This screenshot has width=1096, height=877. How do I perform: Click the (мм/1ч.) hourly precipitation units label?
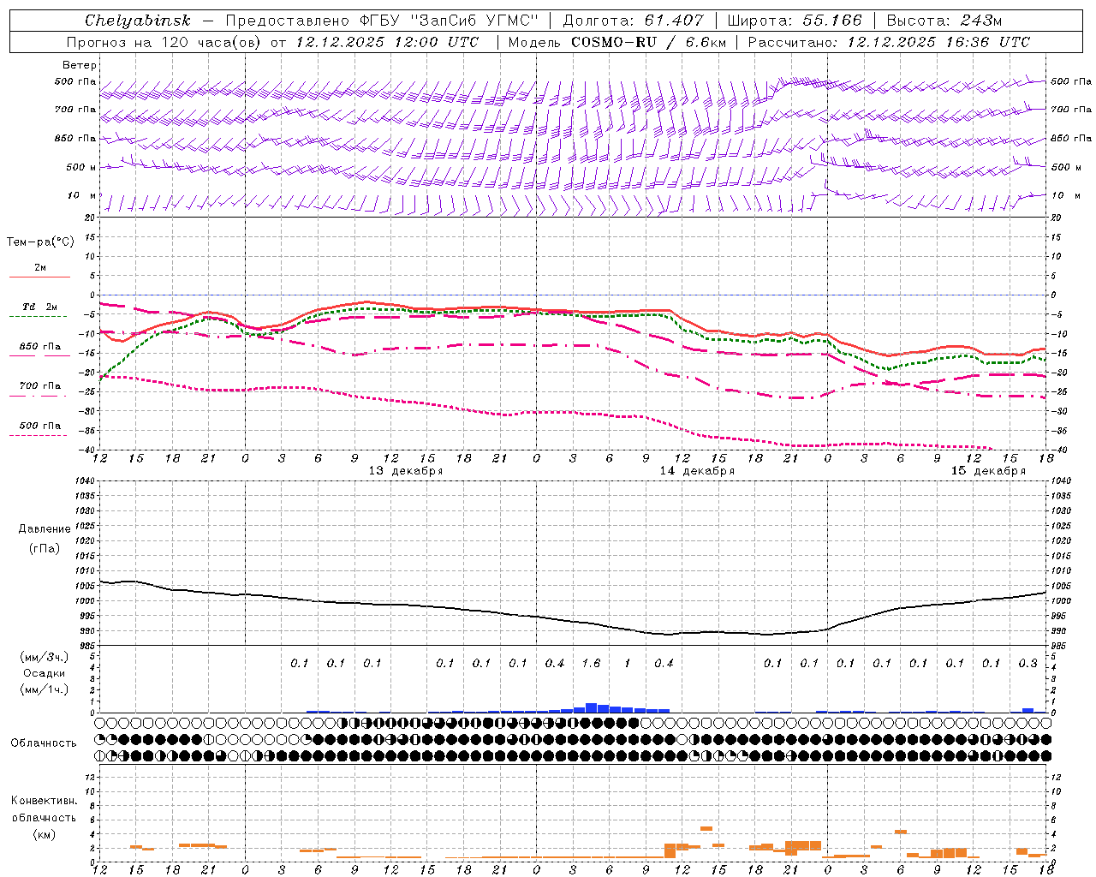44,689
